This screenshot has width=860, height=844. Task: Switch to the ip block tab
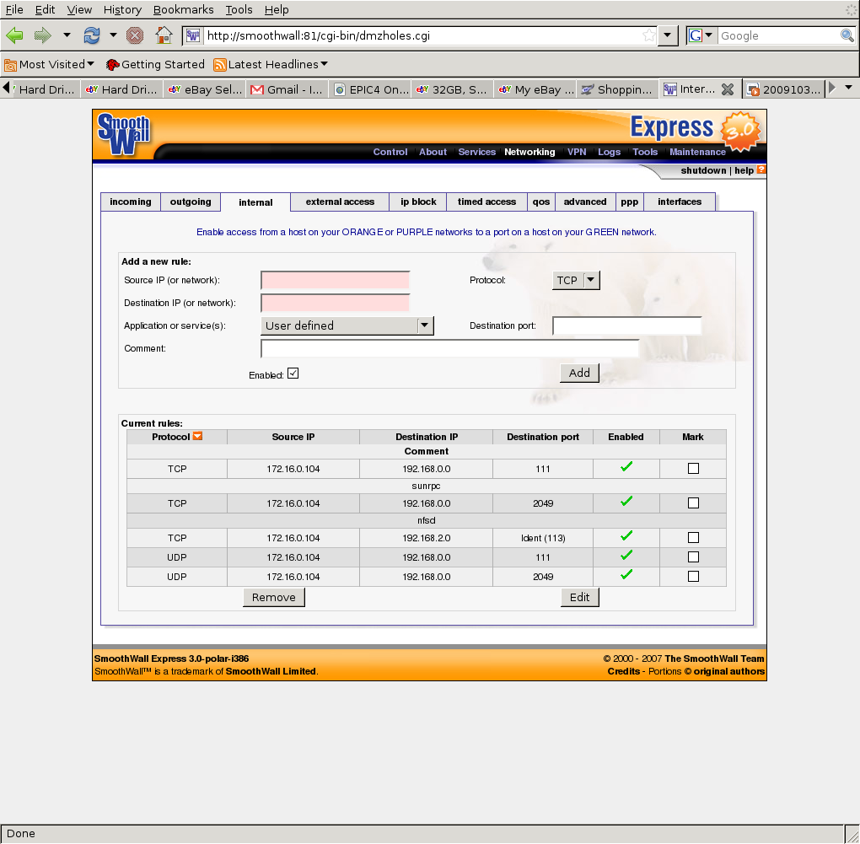point(418,202)
